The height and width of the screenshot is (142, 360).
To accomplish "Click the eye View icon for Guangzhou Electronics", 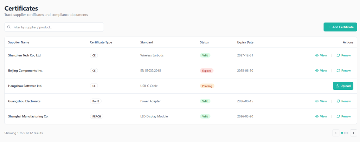I will [317, 101].
